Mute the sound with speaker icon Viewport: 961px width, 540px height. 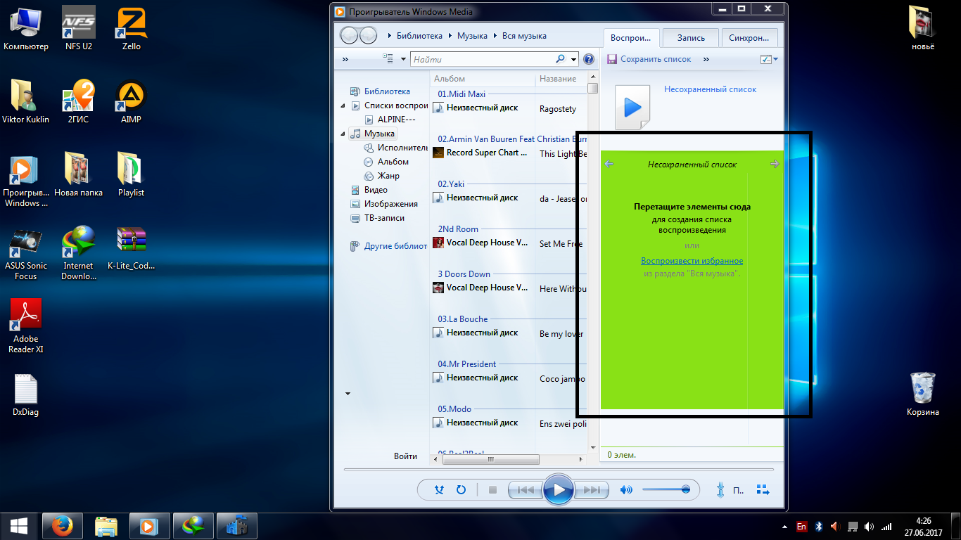tap(626, 490)
